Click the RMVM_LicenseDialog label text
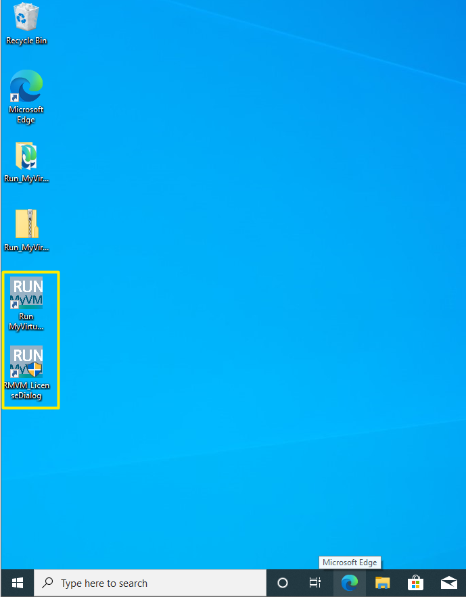Screen dimensions: 466x597 (26, 391)
